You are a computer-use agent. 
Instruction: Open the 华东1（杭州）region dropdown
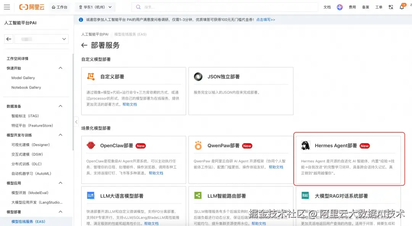[x=95, y=7]
